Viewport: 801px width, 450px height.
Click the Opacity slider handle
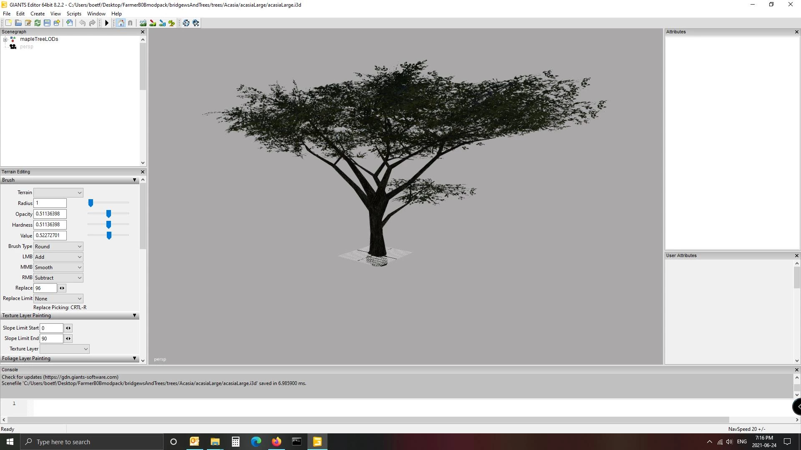point(108,214)
